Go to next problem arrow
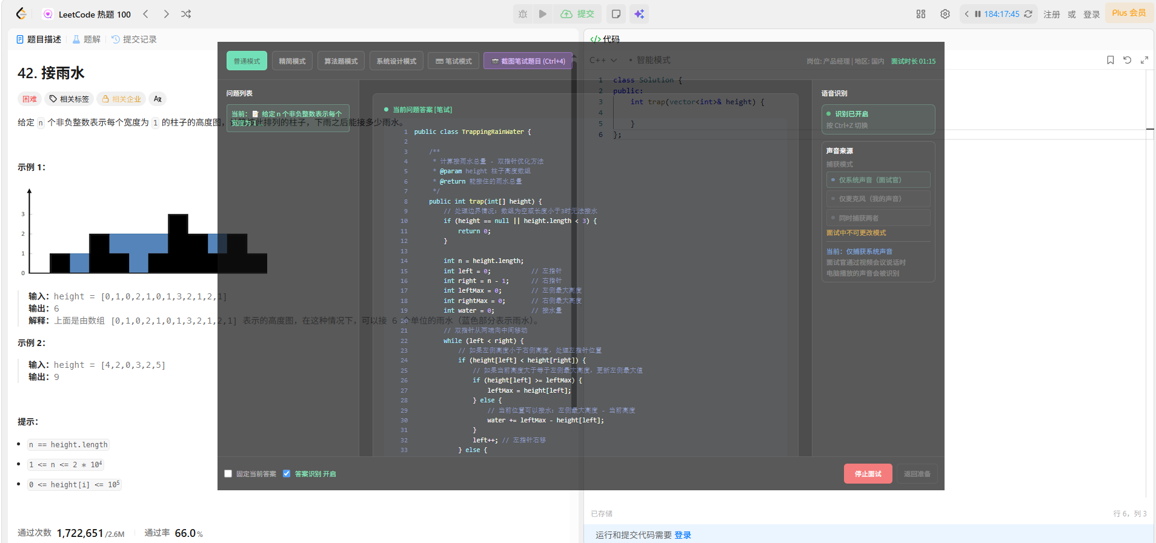 point(166,14)
